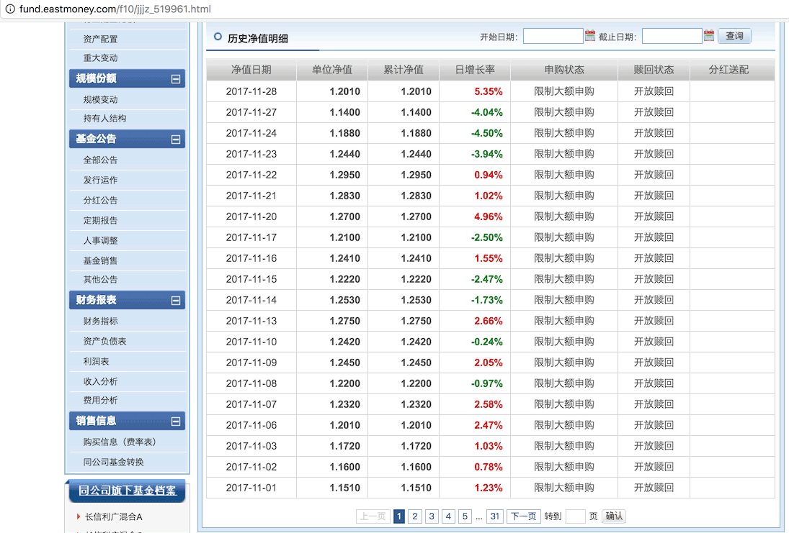Open 分红公告 in sidebar
Image resolution: width=789 pixels, height=533 pixels.
(100, 200)
